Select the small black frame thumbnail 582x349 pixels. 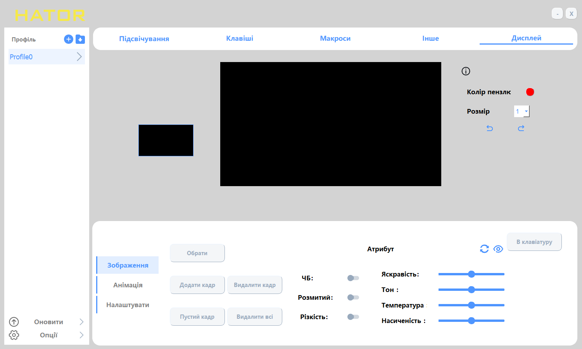(x=166, y=140)
